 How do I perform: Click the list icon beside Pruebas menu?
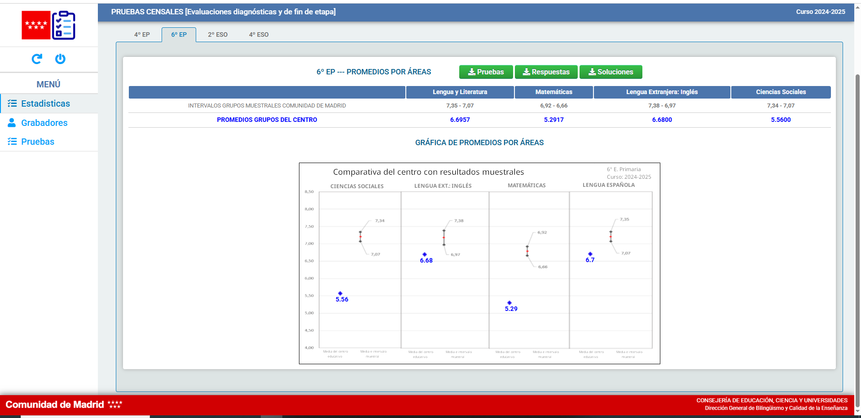(x=12, y=142)
